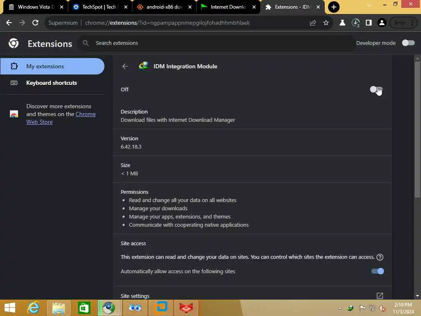Click the Site settings row label

pos(135,296)
